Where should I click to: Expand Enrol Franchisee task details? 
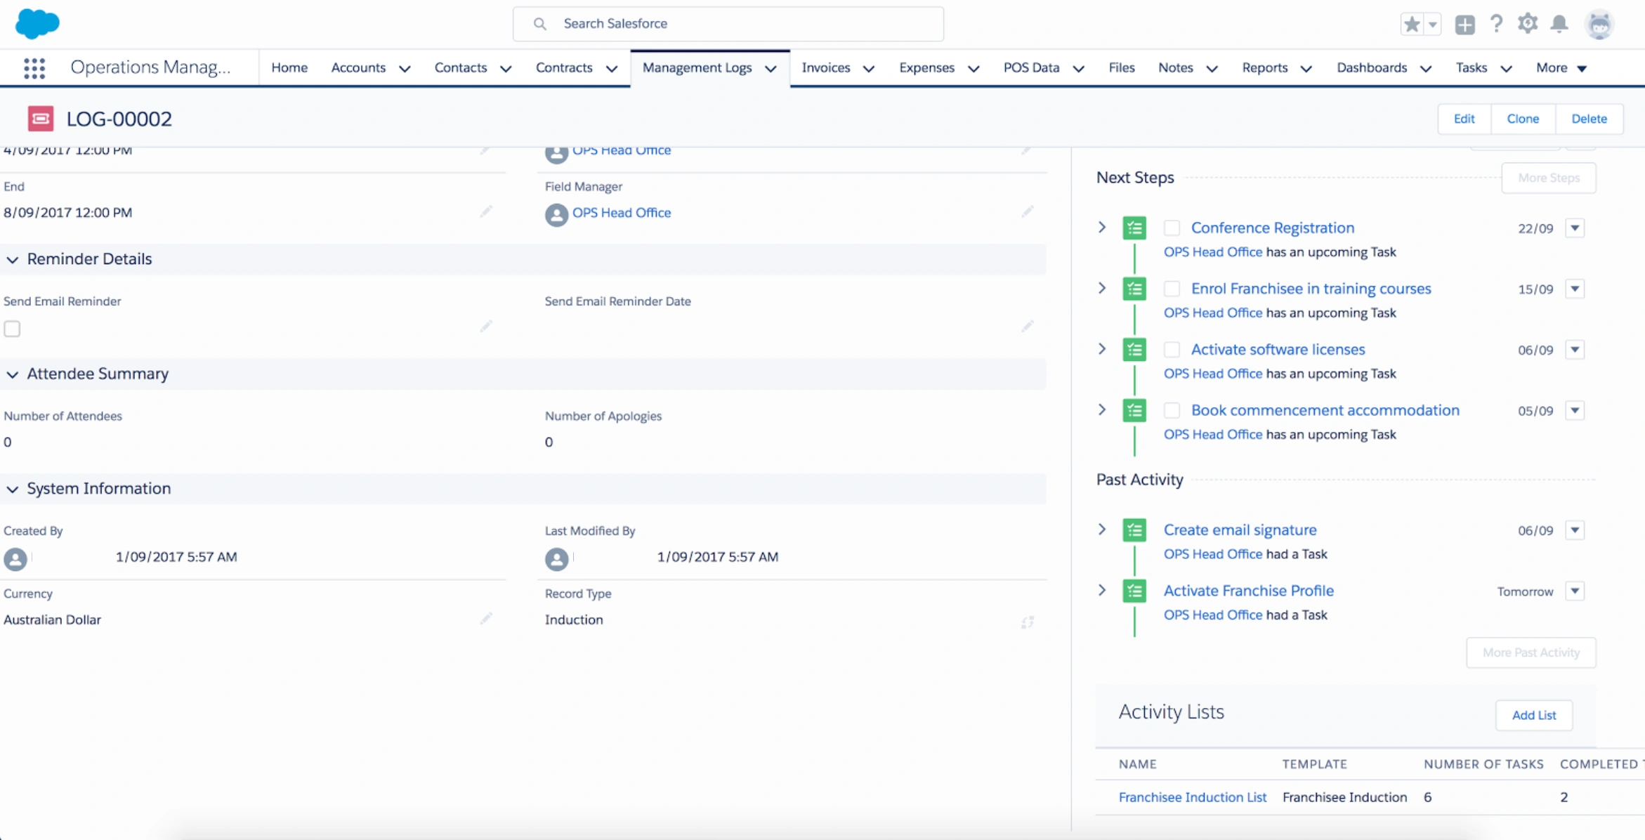(1102, 288)
